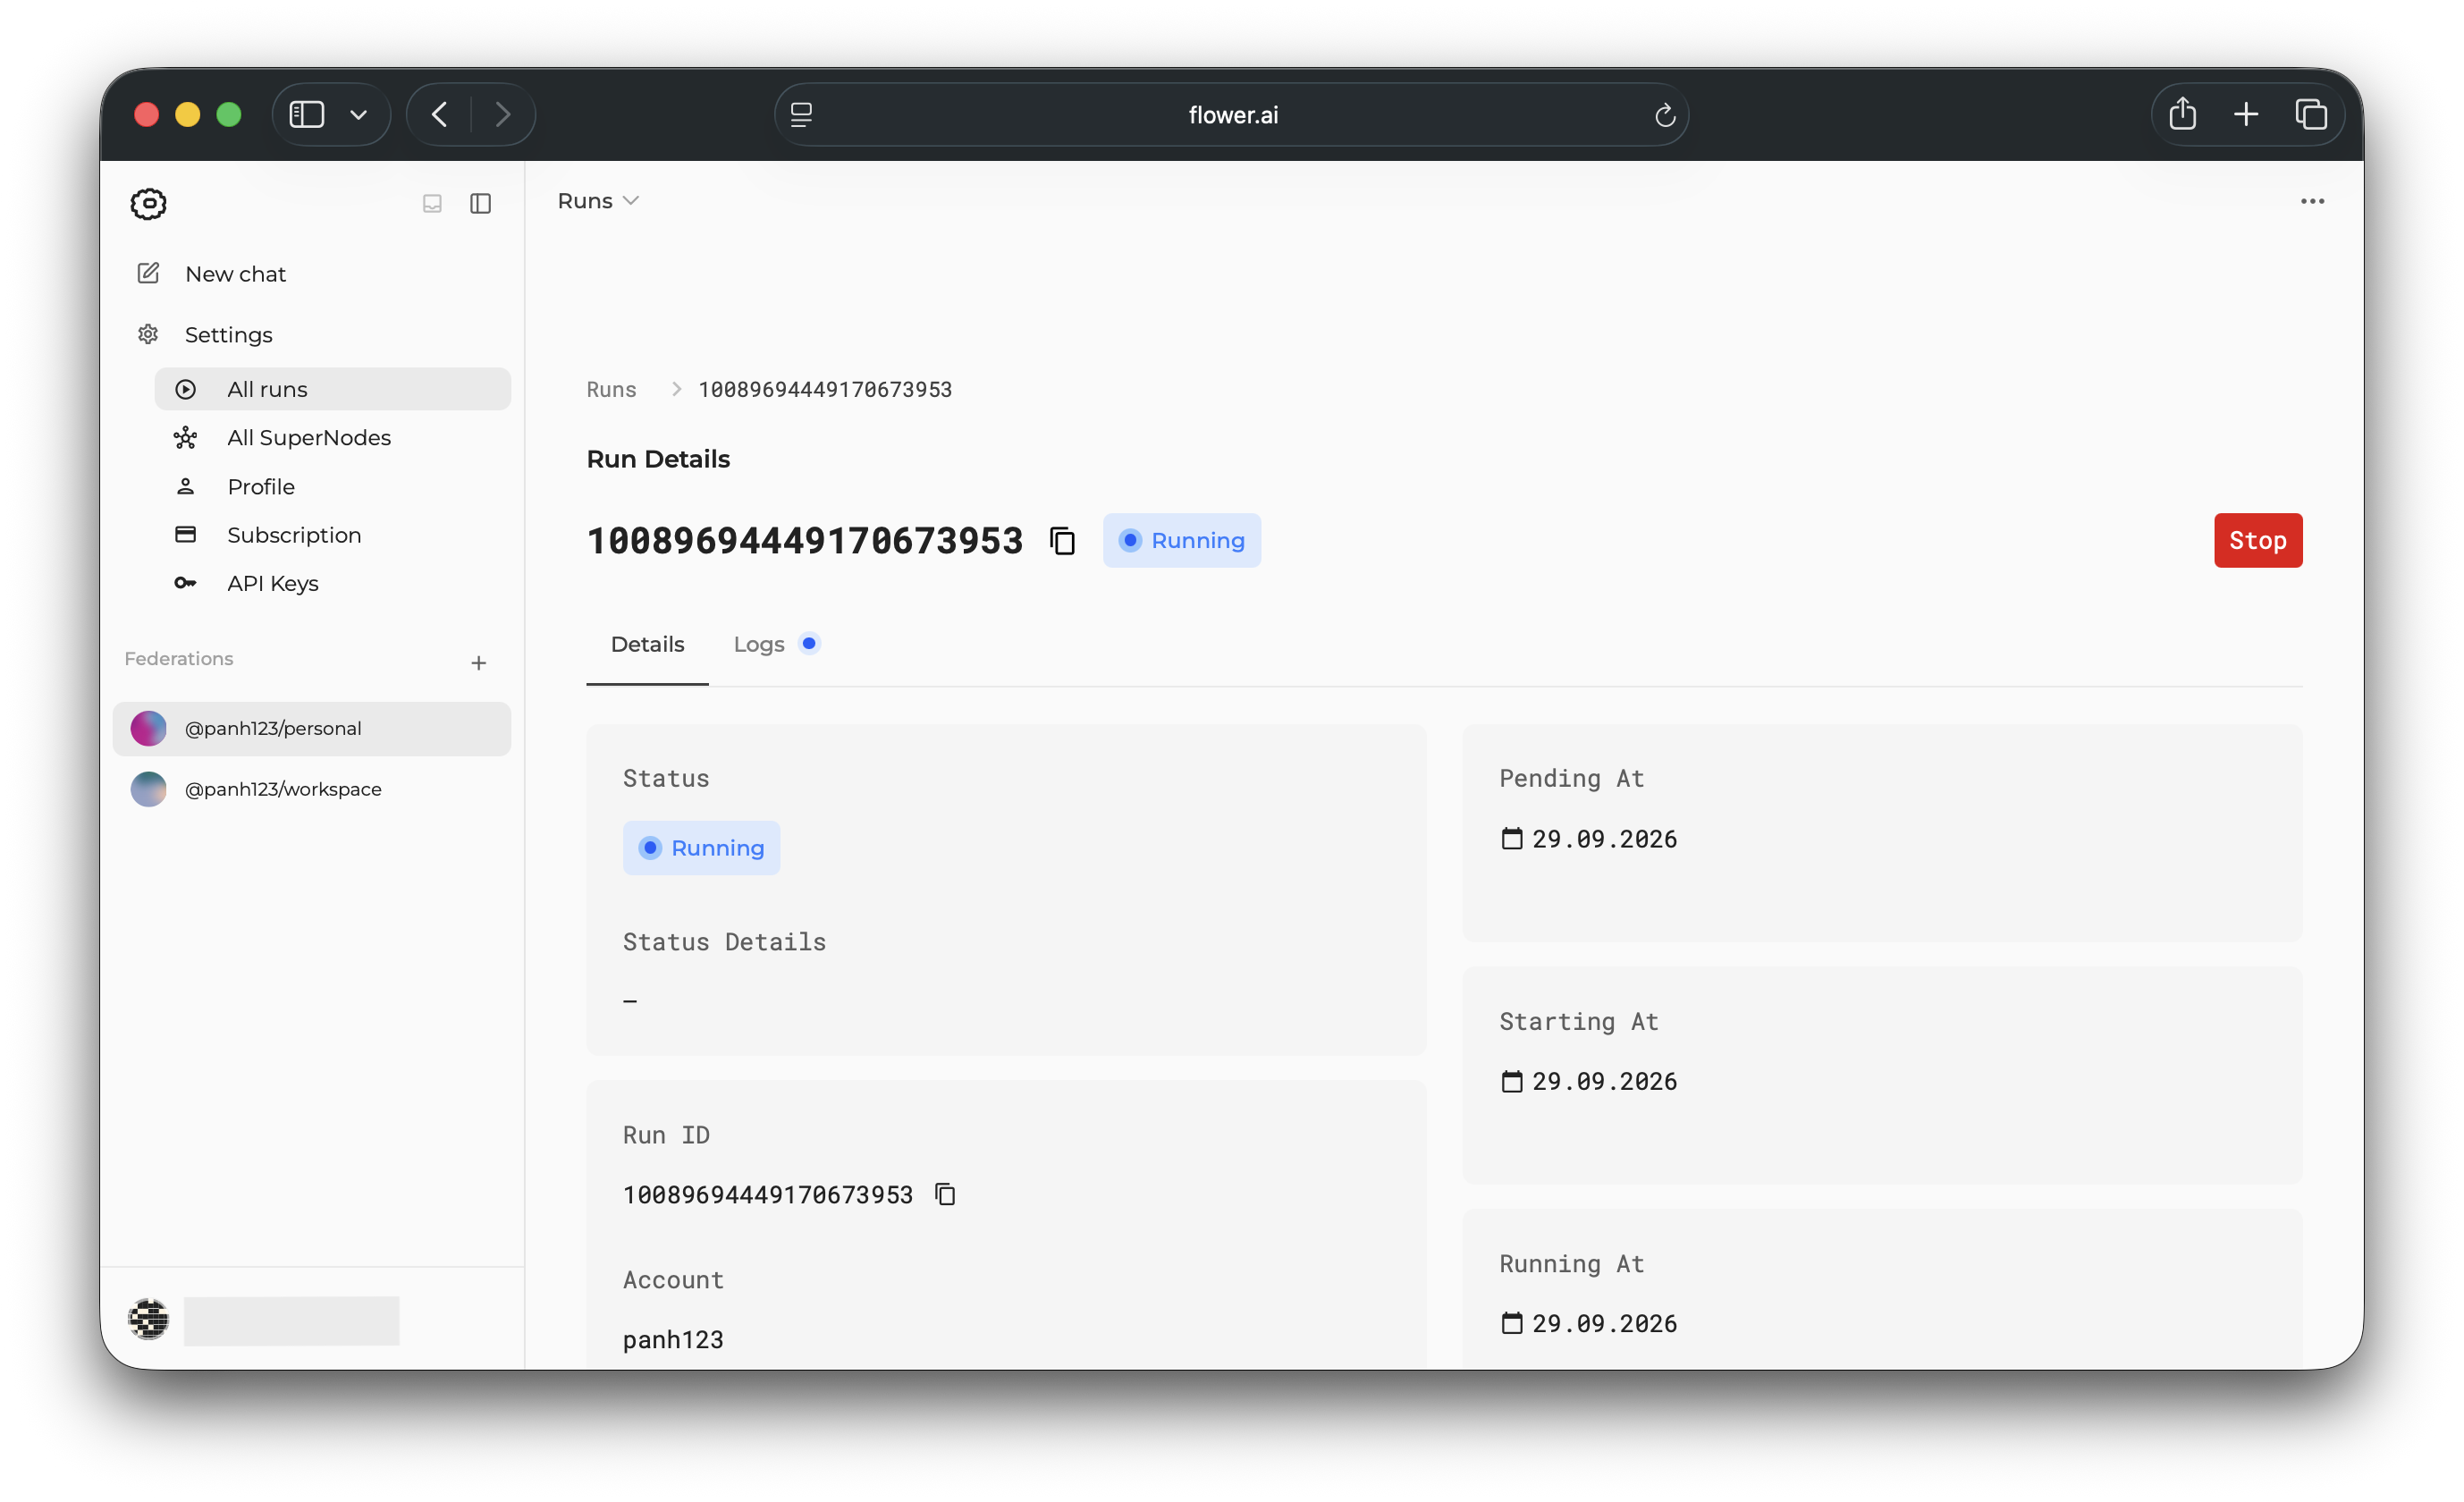Expand the Runs dropdown in top bar

tap(598, 201)
